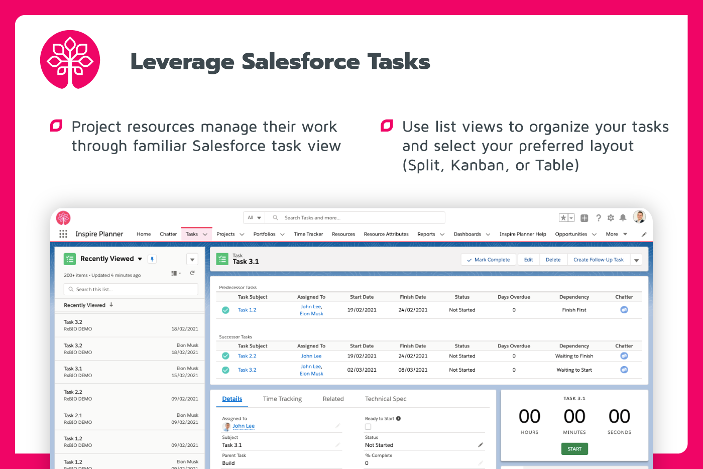Switch to the Technical Spec tab
This screenshot has width=703, height=469.
click(386, 399)
